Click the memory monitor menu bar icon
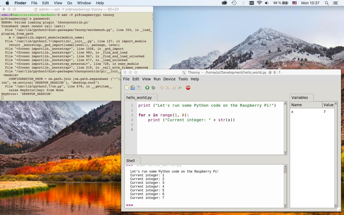This screenshot has height=215, width=344. [x=252, y=3]
